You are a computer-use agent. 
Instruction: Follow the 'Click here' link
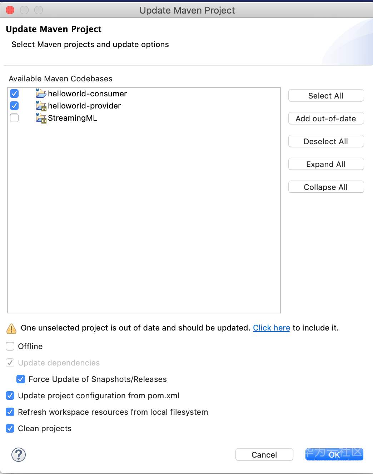pos(272,328)
